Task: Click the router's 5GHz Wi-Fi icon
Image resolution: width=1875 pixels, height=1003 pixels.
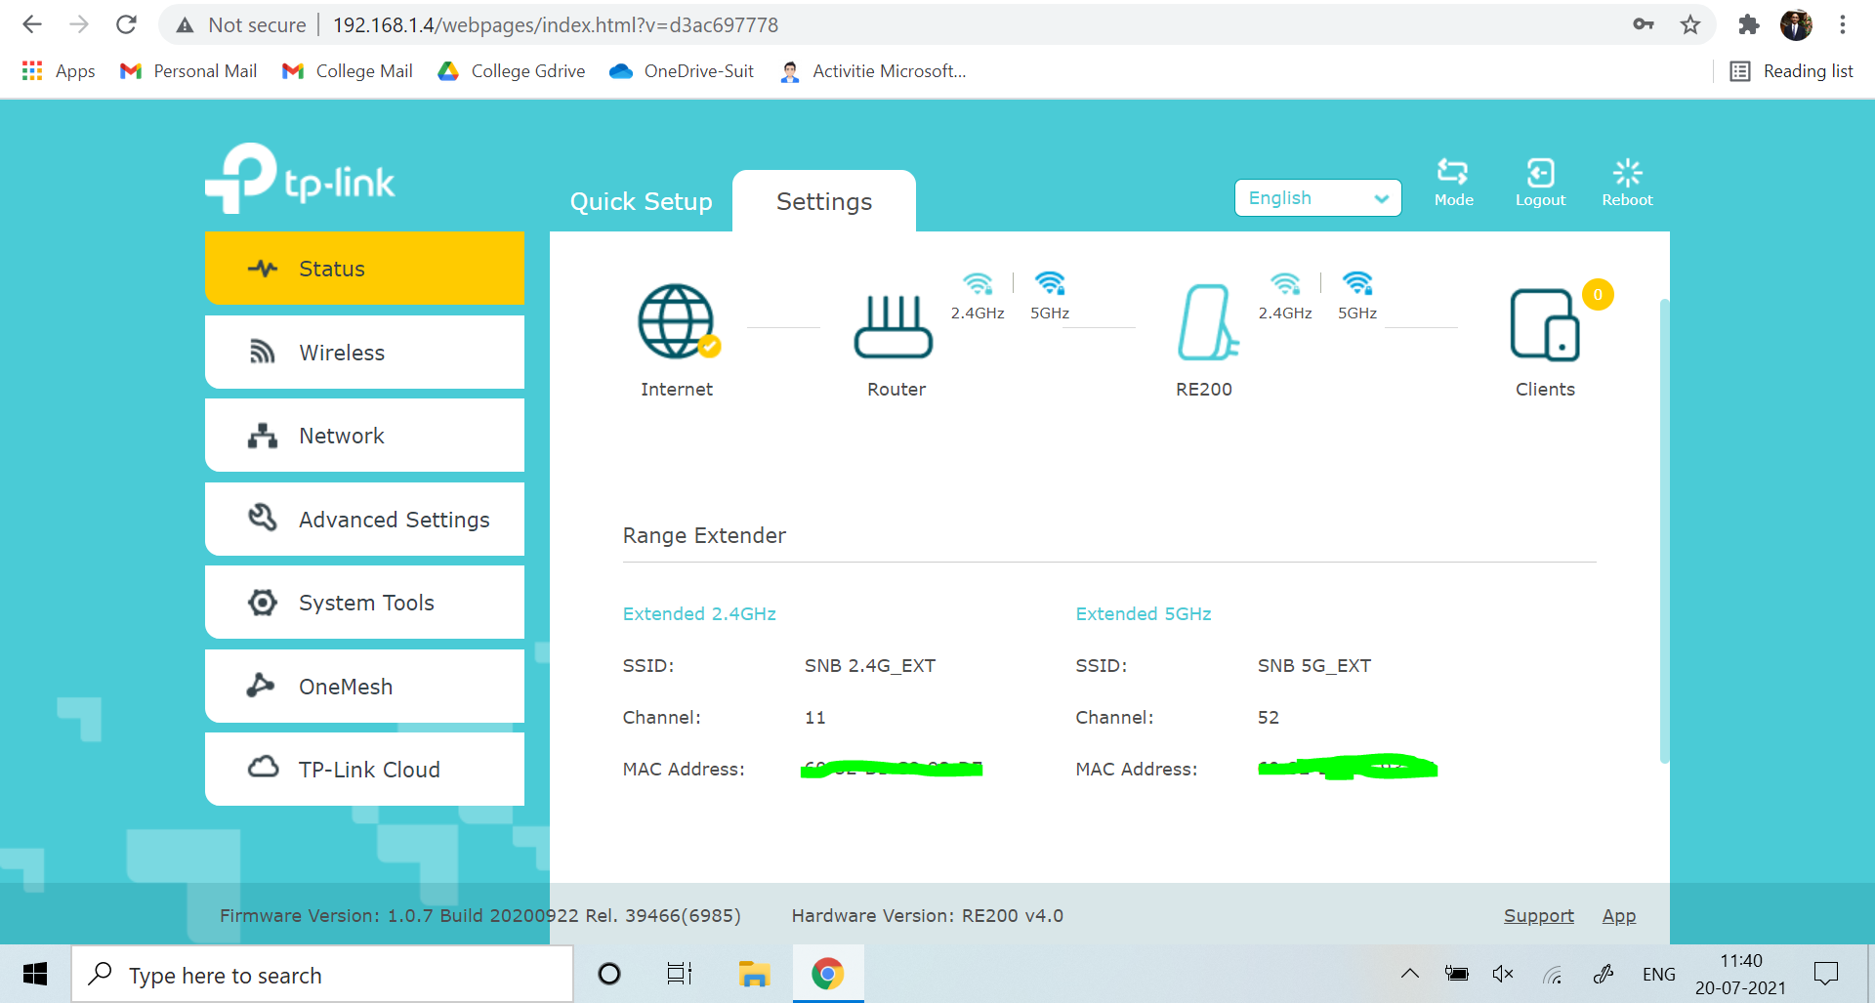Action: point(1050,284)
